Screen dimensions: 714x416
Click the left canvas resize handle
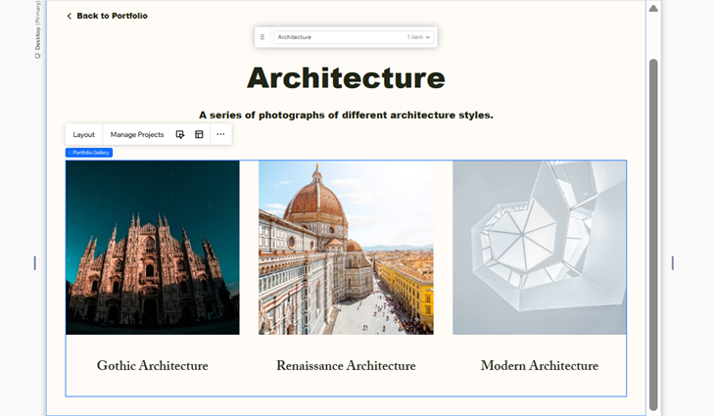coord(35,263)
